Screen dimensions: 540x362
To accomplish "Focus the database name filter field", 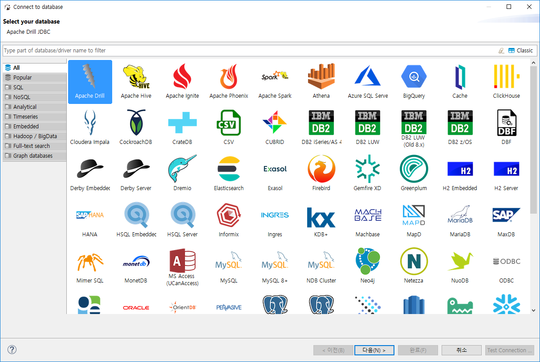I will [249, 51].
